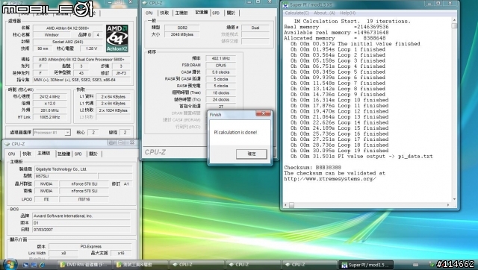Click HT Link value 1005.2 MHz

(x=50, y=117)
